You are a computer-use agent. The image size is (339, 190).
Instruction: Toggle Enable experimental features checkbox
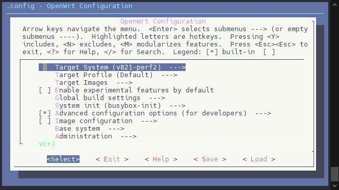click(x=45, y=90)
